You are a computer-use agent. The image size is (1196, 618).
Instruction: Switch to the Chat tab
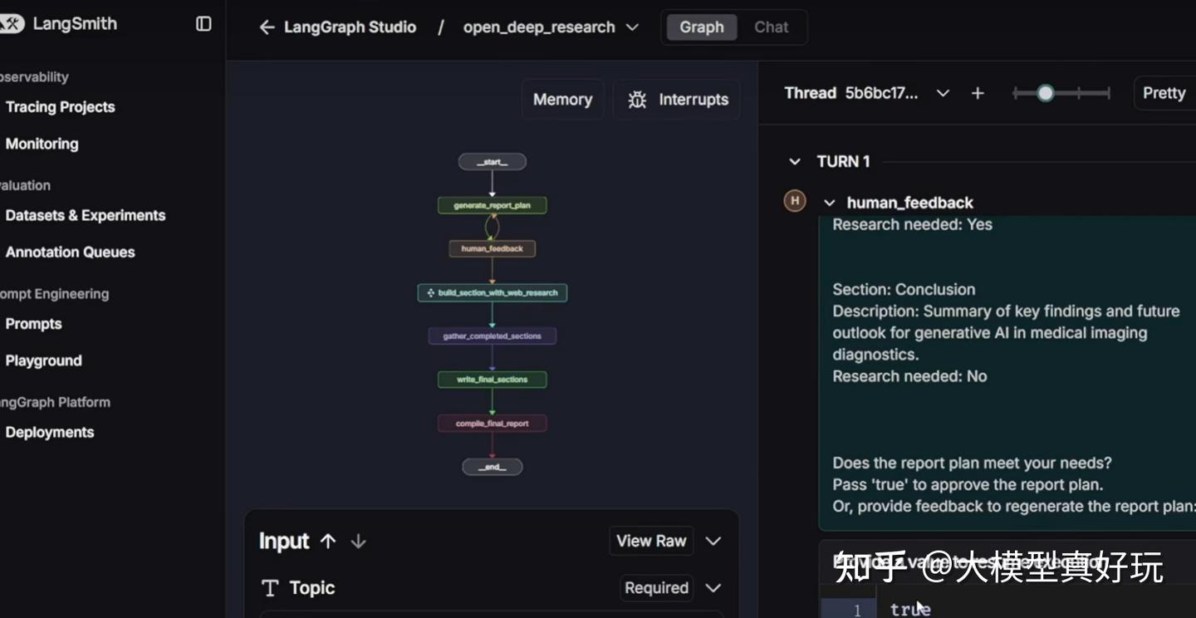click(770, 27)
